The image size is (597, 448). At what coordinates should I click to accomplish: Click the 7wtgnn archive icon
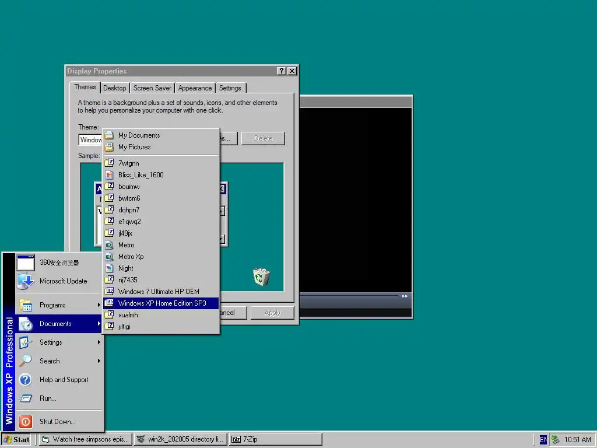(x=109, y=163)
